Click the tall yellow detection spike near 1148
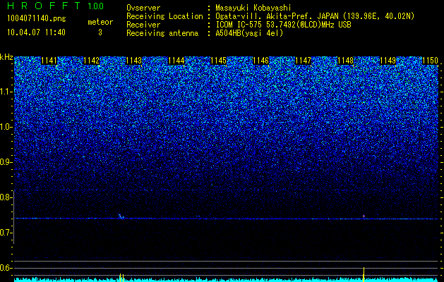Screen dimensions: 444x282 pos(364,274)
